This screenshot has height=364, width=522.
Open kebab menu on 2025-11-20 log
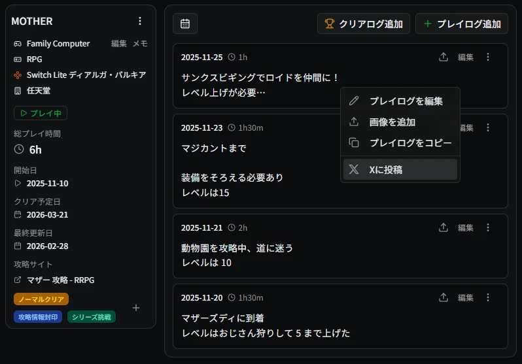488,297
